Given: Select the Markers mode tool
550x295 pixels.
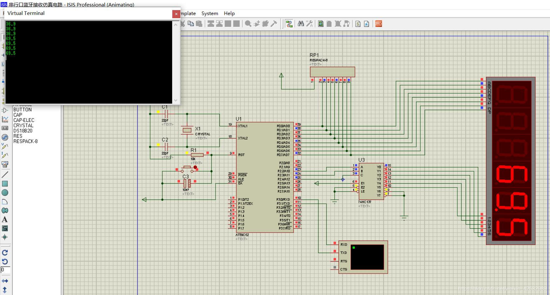Looking at the screenshot, I should 5,237.
